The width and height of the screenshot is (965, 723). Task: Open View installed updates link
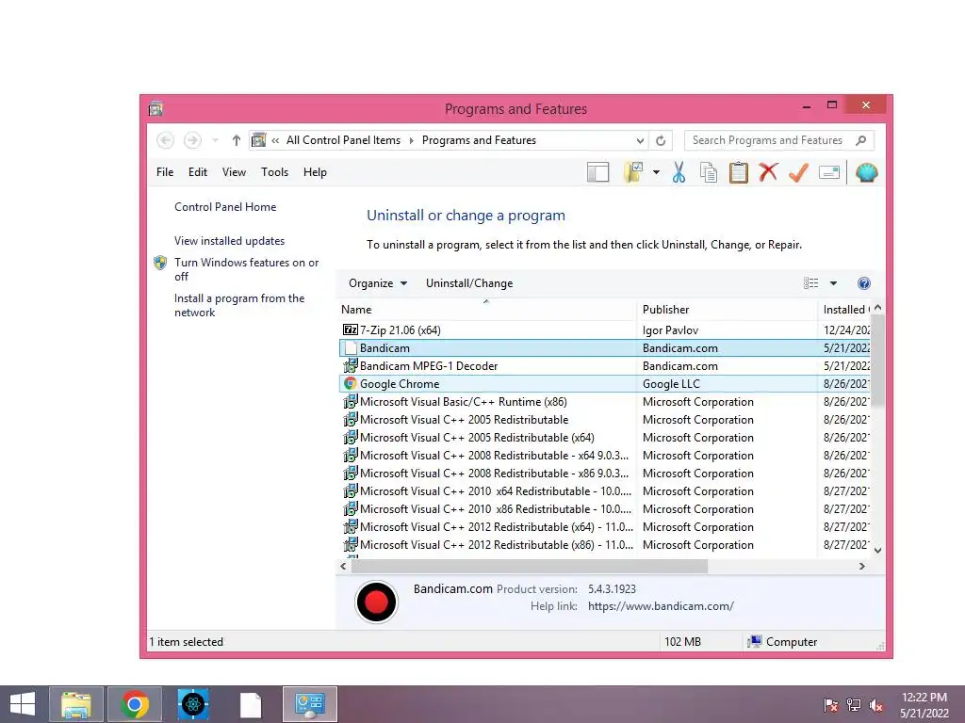230,241
